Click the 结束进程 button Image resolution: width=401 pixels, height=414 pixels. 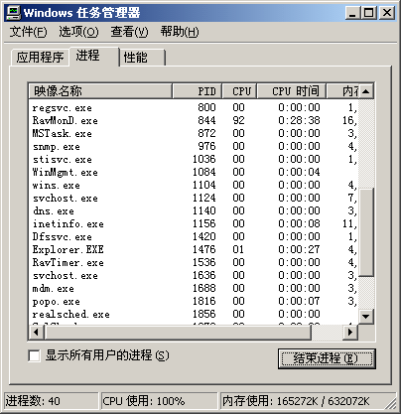327,358
